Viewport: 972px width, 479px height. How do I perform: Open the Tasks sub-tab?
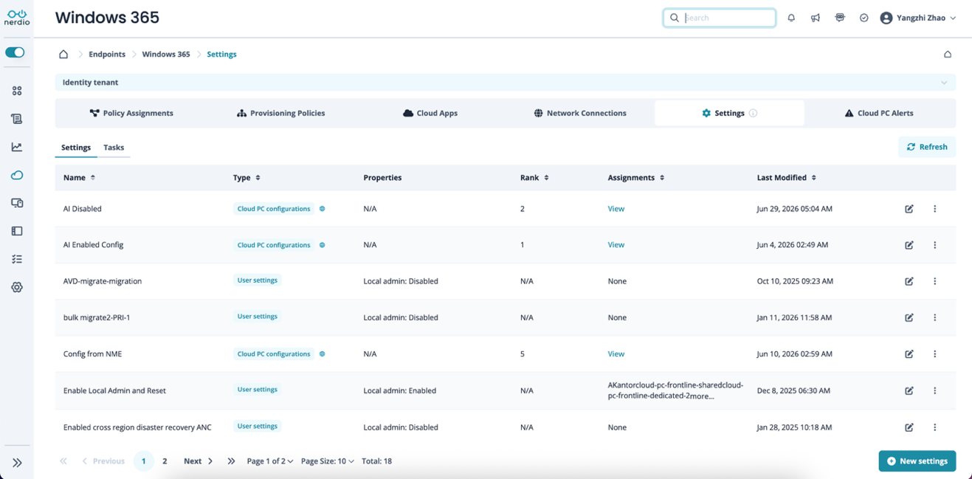click(114, 148)
